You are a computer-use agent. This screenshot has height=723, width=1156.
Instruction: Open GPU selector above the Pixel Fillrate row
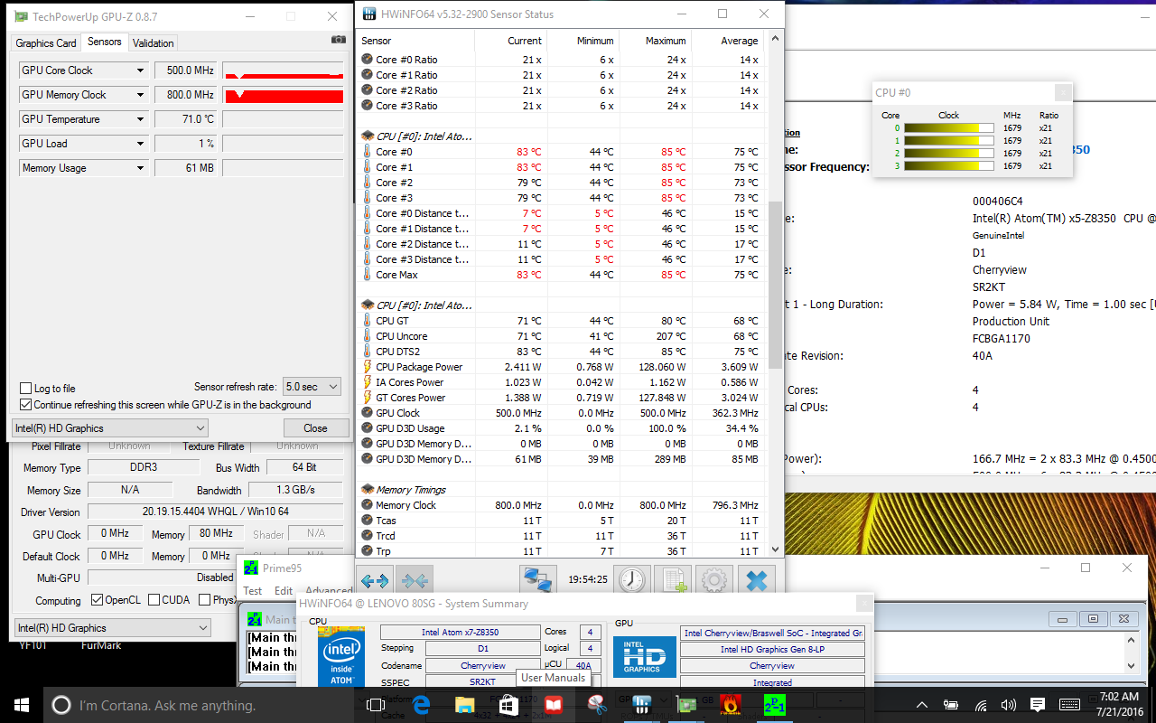110,428
